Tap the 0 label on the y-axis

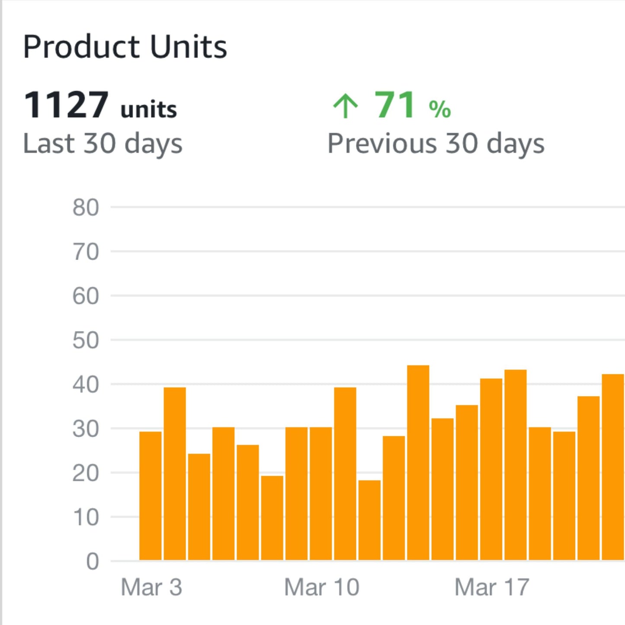point(92,562)
